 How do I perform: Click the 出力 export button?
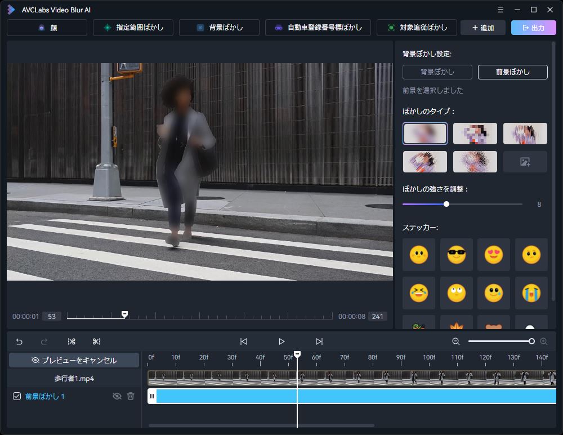(x=533, y=28)
